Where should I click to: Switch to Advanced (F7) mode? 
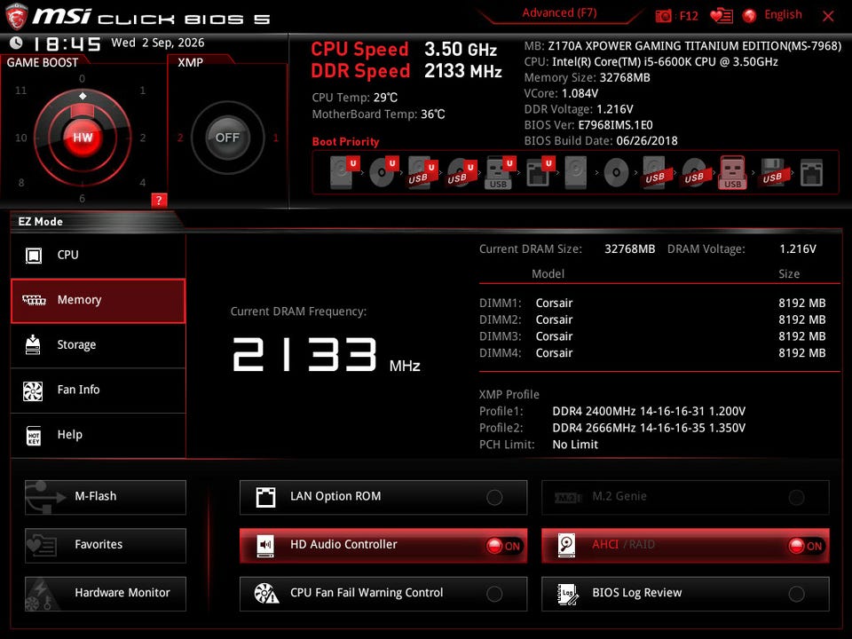559,13
